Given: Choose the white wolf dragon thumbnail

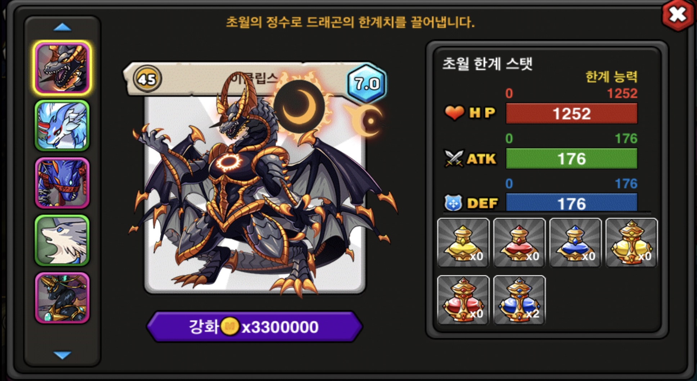Looking at the screenshot, I should [62, 240].
